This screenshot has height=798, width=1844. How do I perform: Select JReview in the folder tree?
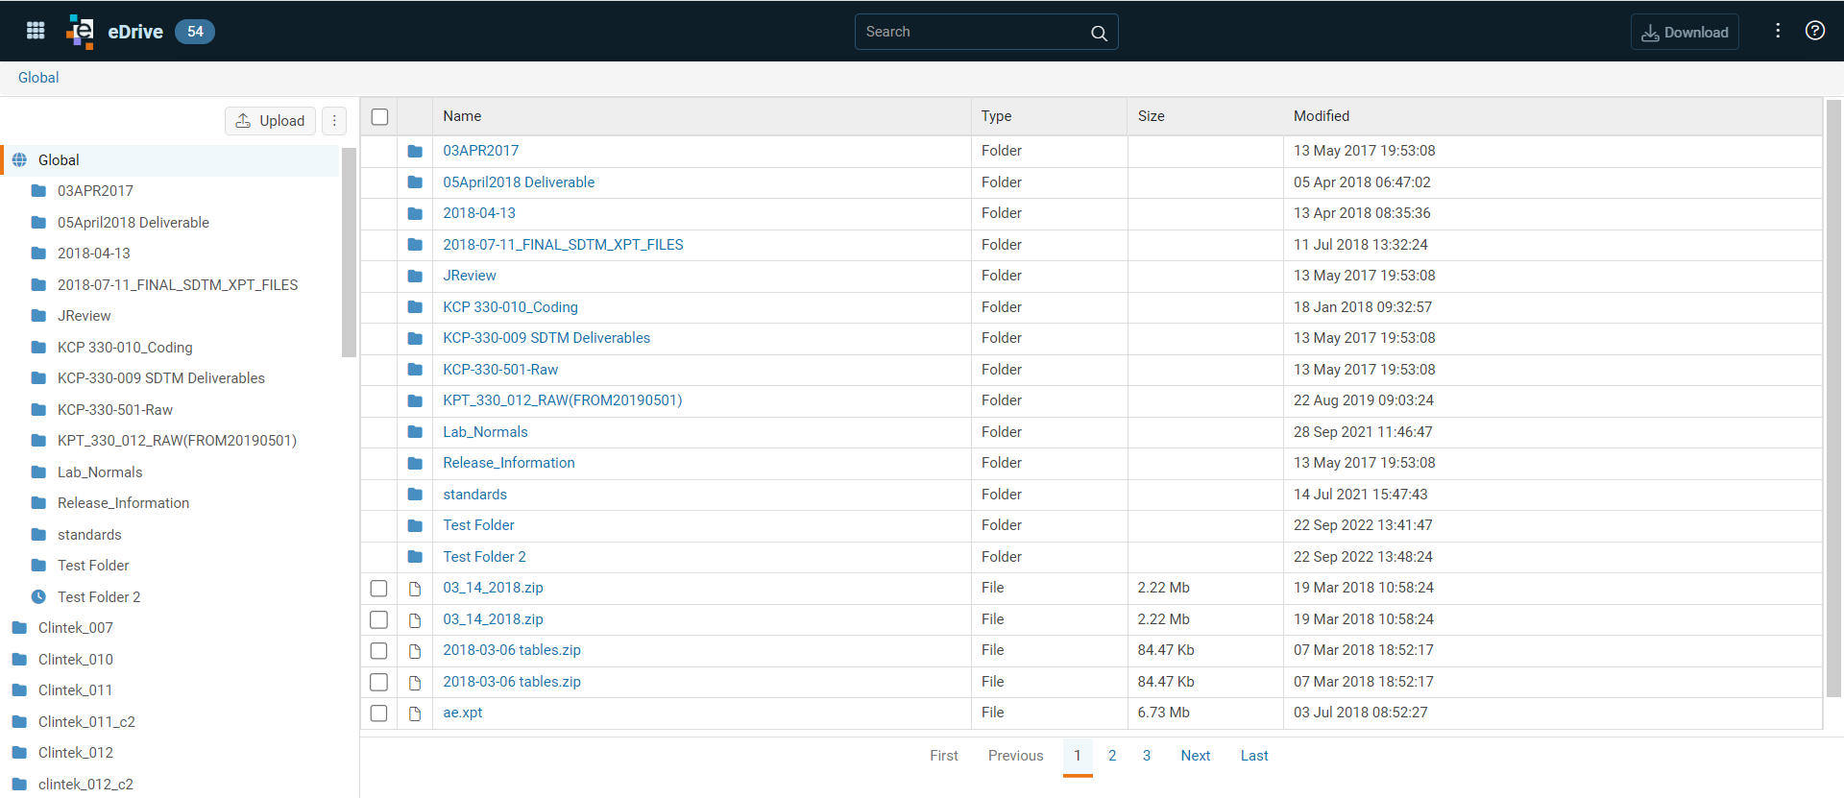click(85, 316)
